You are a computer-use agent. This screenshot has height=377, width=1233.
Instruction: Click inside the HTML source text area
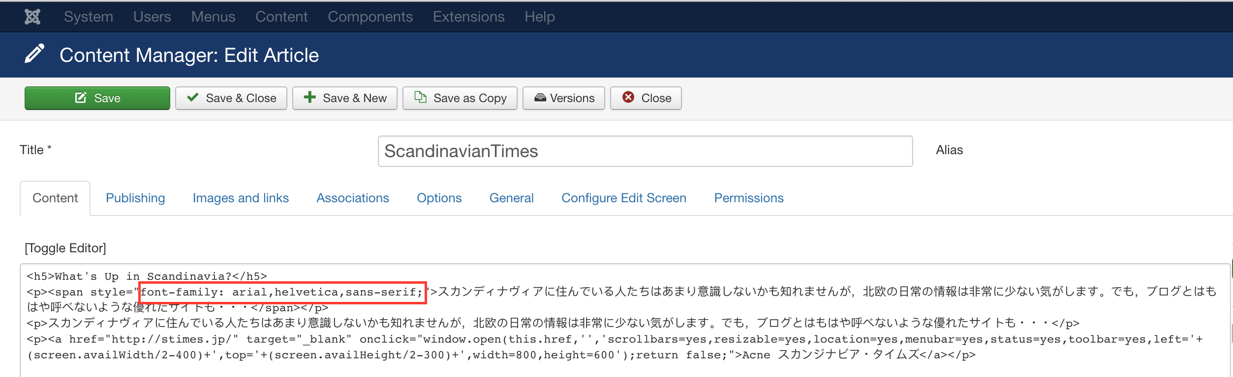(x=590, y=366)
